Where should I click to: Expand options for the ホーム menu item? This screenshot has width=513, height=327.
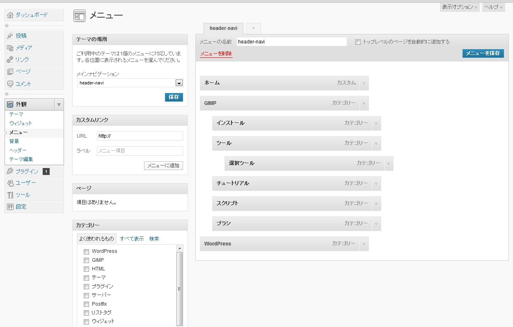point(364,83)
